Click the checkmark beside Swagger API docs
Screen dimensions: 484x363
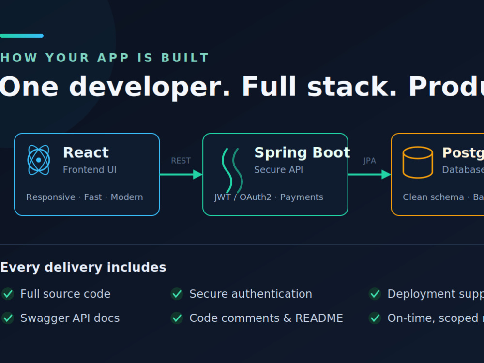coord(8,318)
